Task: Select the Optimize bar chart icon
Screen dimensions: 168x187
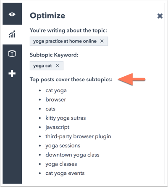Action: point(12,34)
